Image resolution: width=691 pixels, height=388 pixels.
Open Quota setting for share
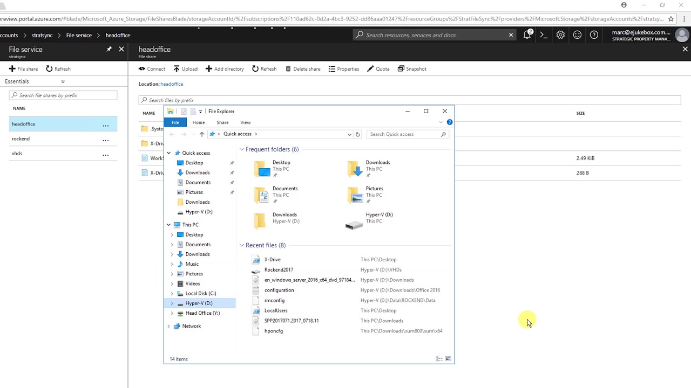pos(378,69)
